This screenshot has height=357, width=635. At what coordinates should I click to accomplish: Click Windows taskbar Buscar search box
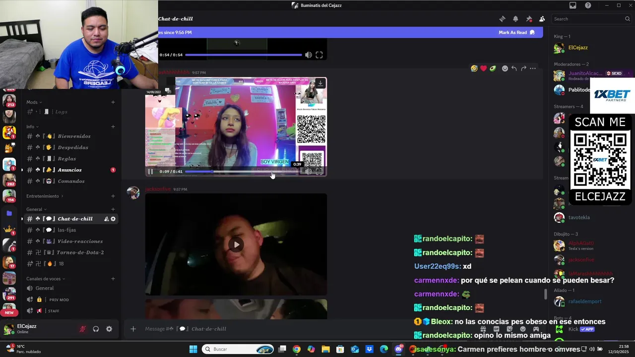(x=239, y=349)
